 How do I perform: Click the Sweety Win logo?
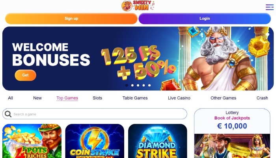pyautogui.click(x=138, y=6)
